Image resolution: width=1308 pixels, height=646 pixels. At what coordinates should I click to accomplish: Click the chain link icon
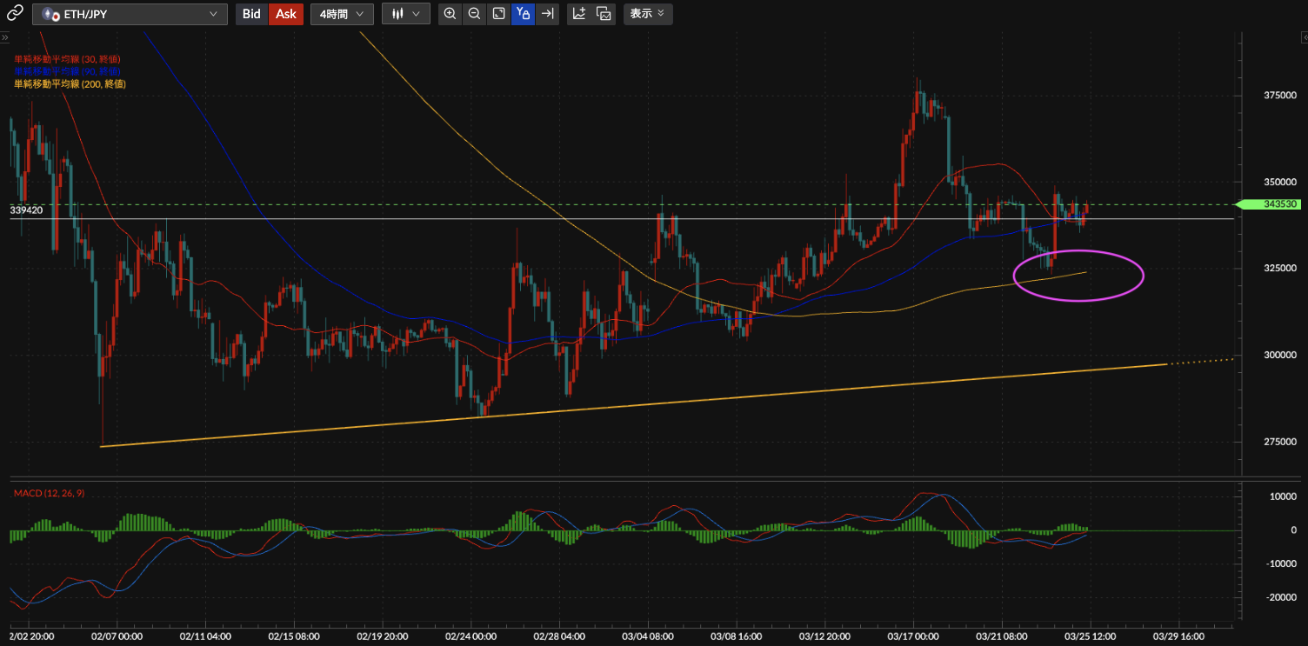point(15,14)
